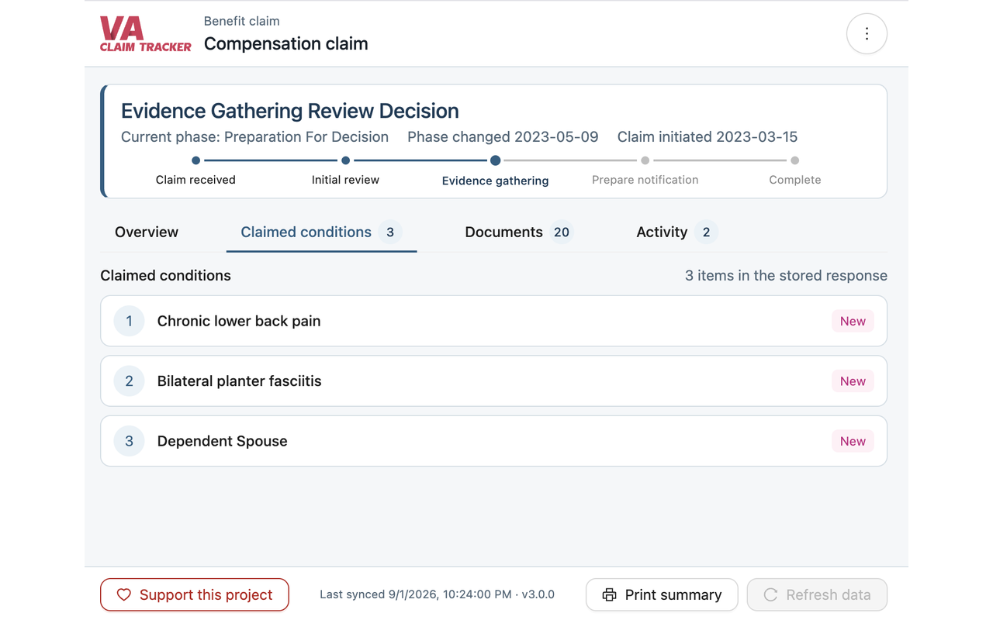Click the Compensation claim title
The width and height of the screenshot is (993, 620).
(x=286, y=44)
